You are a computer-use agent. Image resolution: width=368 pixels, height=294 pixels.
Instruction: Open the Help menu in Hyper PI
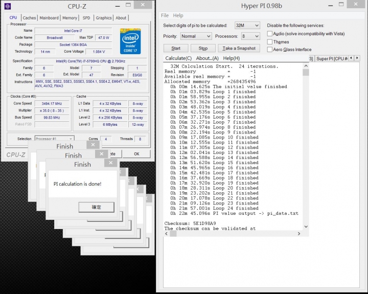[x=178, y=15]
